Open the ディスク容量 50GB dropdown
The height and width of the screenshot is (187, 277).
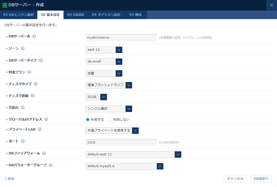click(x=103, y=97)
